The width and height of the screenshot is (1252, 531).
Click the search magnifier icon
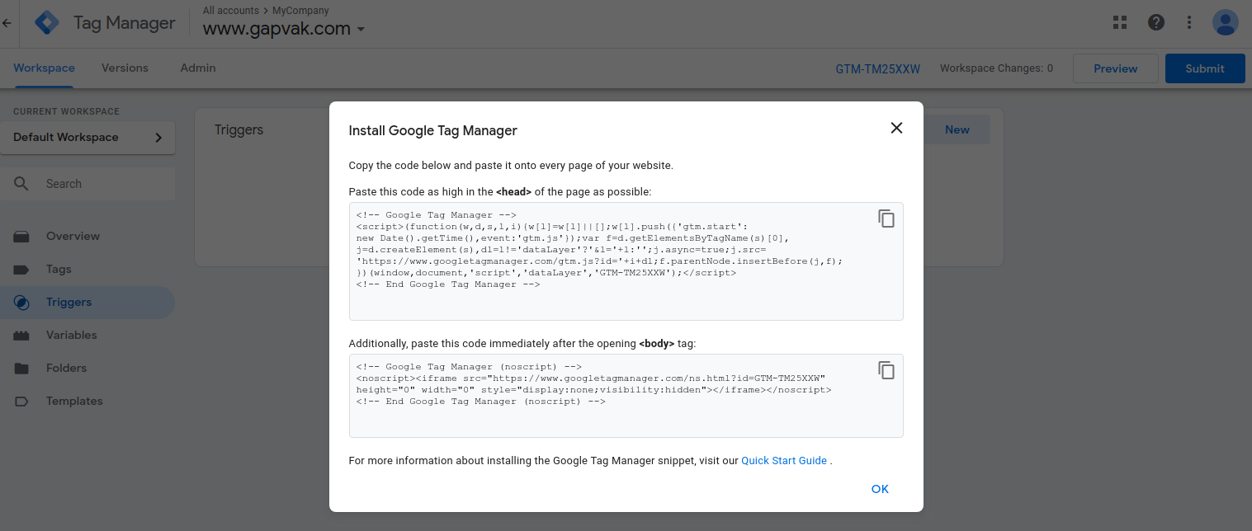click(x=21, y=184)
